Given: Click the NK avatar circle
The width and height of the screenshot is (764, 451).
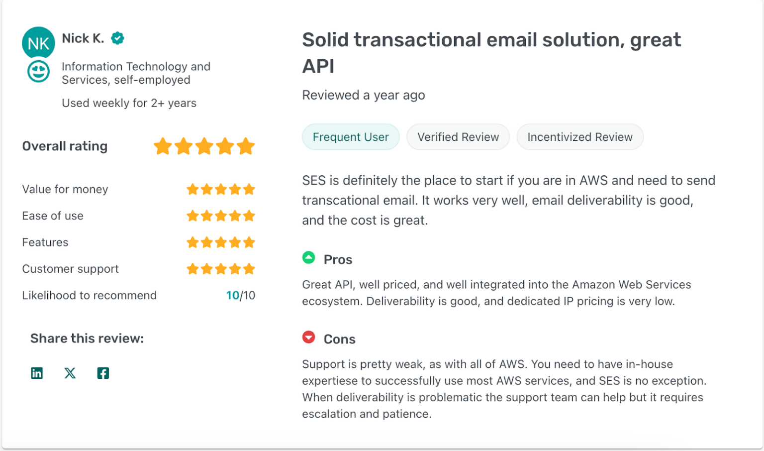Looking at the screenshot, I should (38, 42).
